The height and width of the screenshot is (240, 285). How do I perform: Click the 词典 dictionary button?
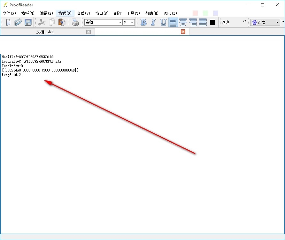click(x=225, y=22)
